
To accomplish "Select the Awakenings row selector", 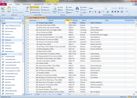I will tap(26, 23).
